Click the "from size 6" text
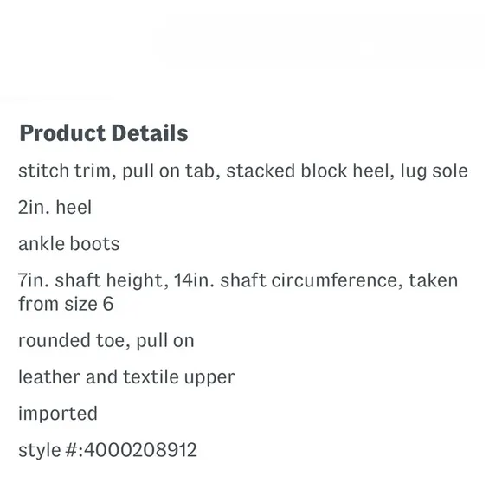This screenshot has height=502, width=502. pos(66,304)
